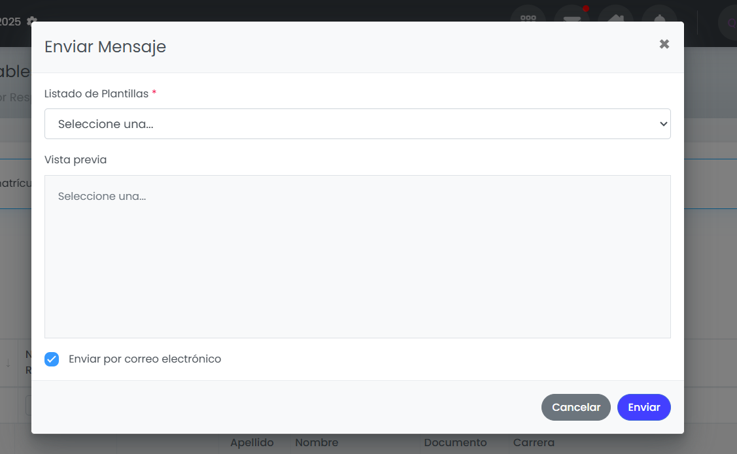Screen dimensions: 737x454
Task: Uncheck the Enviar por correo electrónico checkbox
Action: tap(52, 359)
